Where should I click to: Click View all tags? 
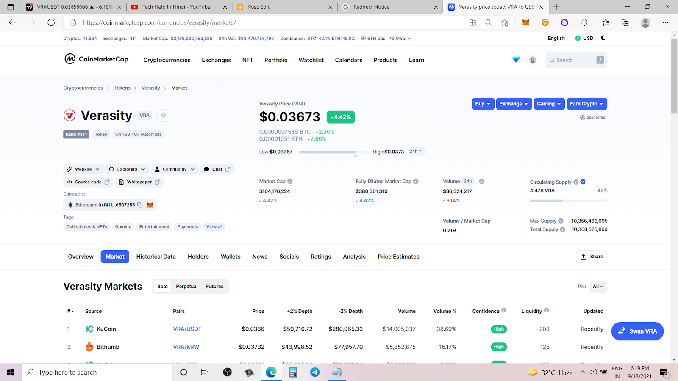(214, 227)
